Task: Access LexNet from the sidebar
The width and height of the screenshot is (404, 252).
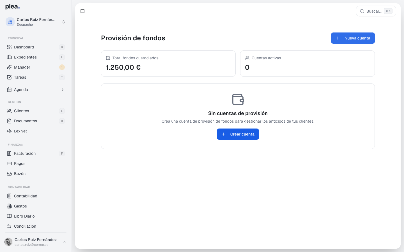Action: tap(20, 131)
